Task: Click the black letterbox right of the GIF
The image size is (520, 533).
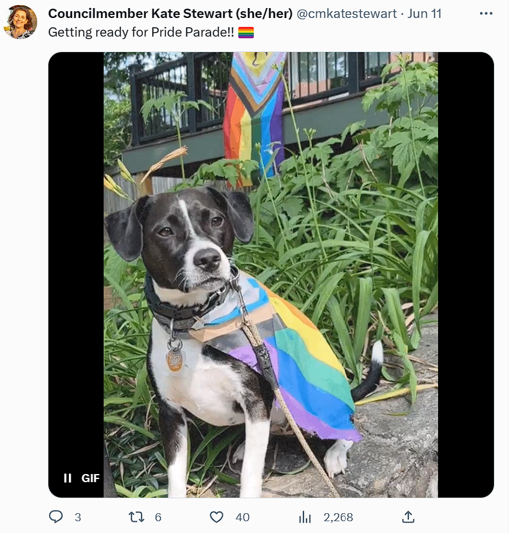Action: (465, 275)
